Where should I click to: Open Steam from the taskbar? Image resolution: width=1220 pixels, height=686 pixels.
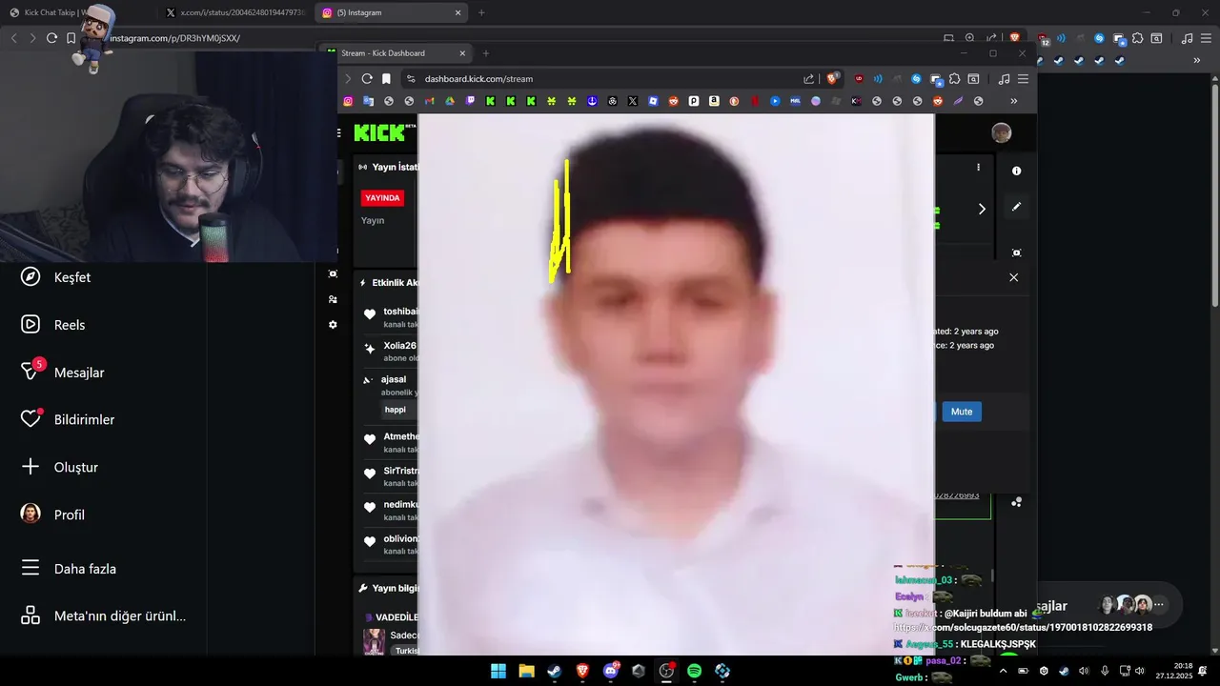[x=554, y=671]
